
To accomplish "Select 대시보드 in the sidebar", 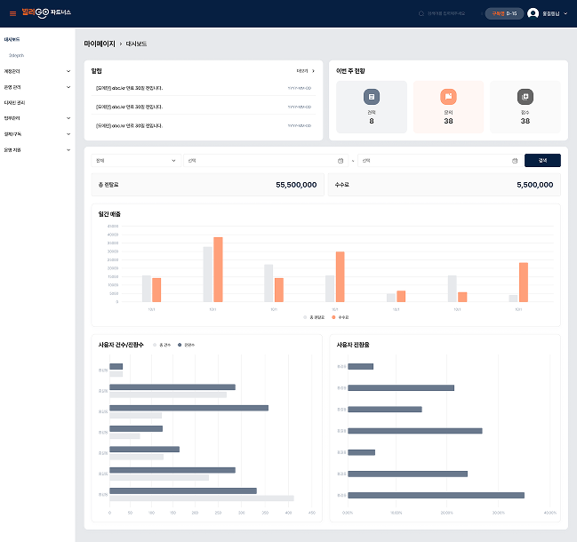I will coord(12,39).
